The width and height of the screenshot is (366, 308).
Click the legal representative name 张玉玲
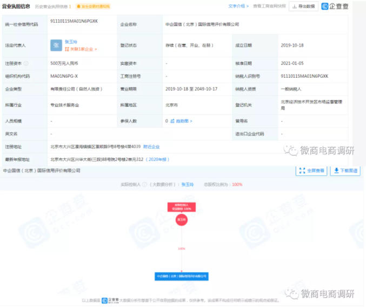pos(71,42)
